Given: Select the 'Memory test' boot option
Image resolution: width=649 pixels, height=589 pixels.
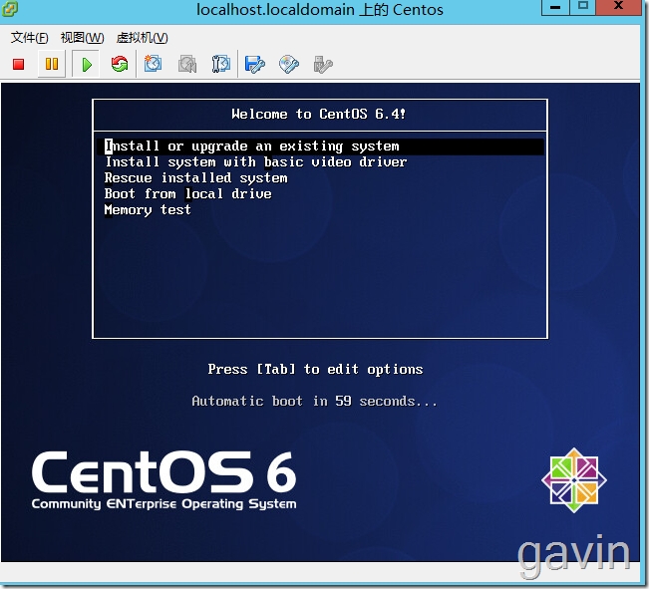Looking at the screenshot, I should point(148,210).
